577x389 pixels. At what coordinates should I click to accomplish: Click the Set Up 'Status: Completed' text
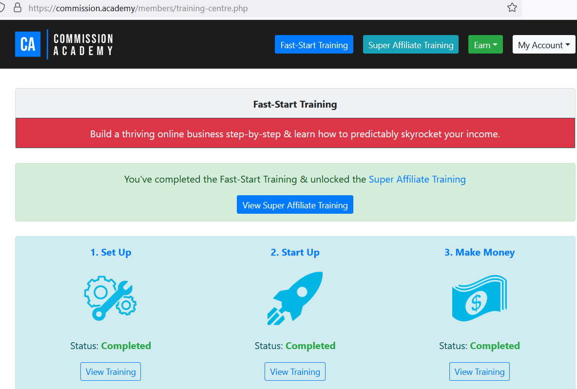(x=111, y=346)
